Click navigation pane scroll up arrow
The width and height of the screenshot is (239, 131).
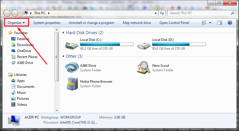pyautogui.click(x=57, y=30)
